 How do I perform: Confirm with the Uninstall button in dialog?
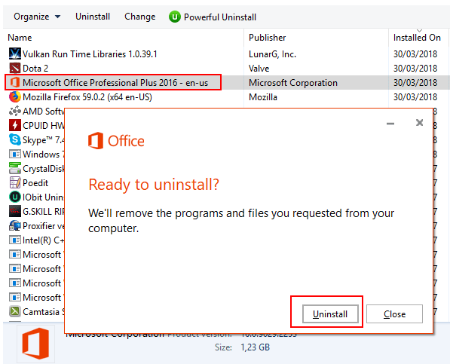[330, 314]
